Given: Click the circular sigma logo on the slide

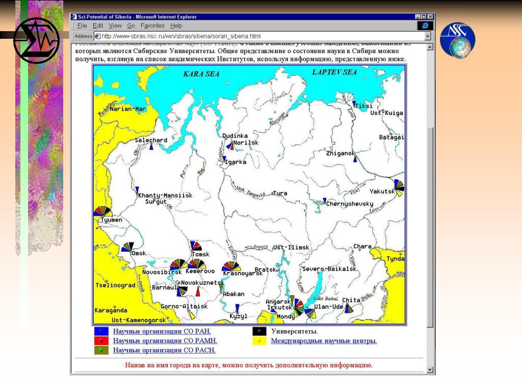Looking at the screenshot, I should (x=37, y=40).
